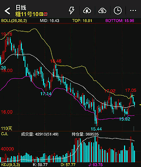This screenshot has height=167, width=141.
Task: Select the tallest red volume bar
Action: [x=131, y=149]
